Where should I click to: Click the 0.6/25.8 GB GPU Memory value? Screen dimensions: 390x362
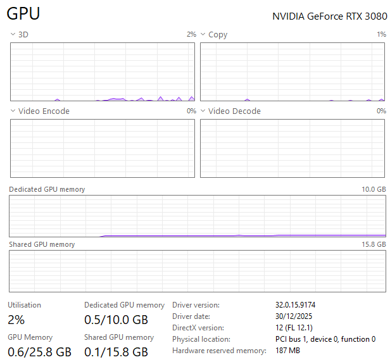click(39, 351)
